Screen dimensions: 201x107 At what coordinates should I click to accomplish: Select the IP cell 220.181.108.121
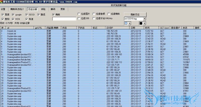[x=114, y=91]
